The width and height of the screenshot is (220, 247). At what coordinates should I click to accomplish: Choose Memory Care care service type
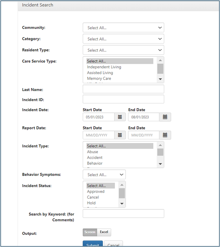click(x=120, y=79)
